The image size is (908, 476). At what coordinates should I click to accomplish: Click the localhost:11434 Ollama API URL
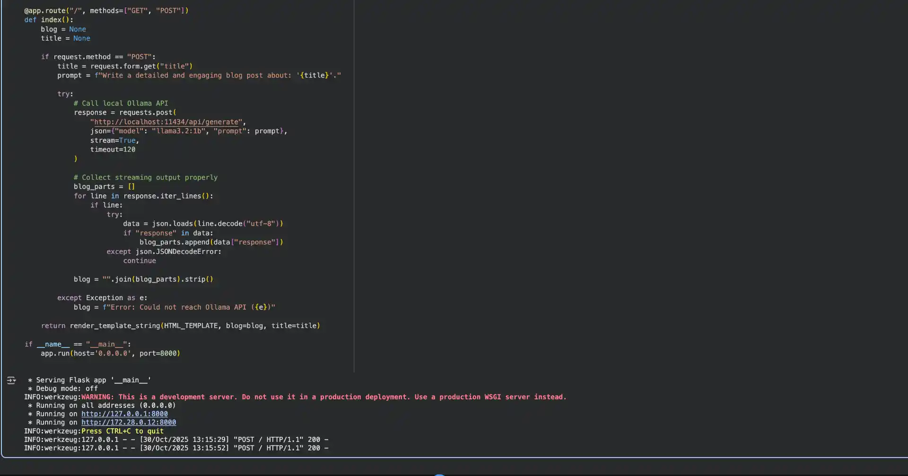click(x=166, y=121)
